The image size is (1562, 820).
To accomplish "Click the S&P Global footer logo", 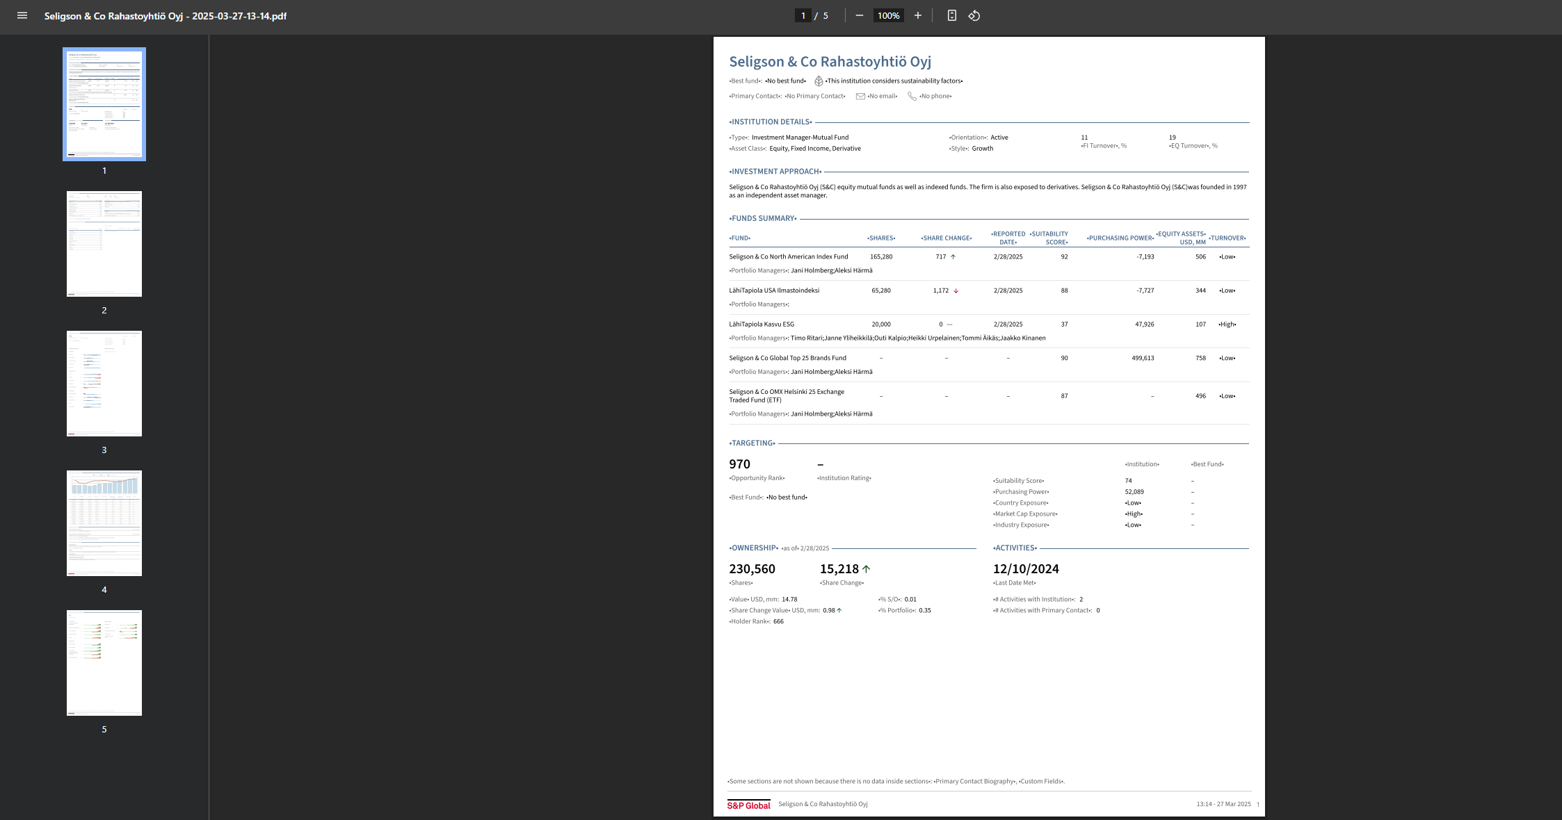I will [748, 805].
